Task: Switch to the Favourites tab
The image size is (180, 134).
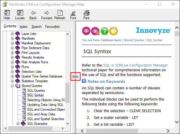Action: 52,27
